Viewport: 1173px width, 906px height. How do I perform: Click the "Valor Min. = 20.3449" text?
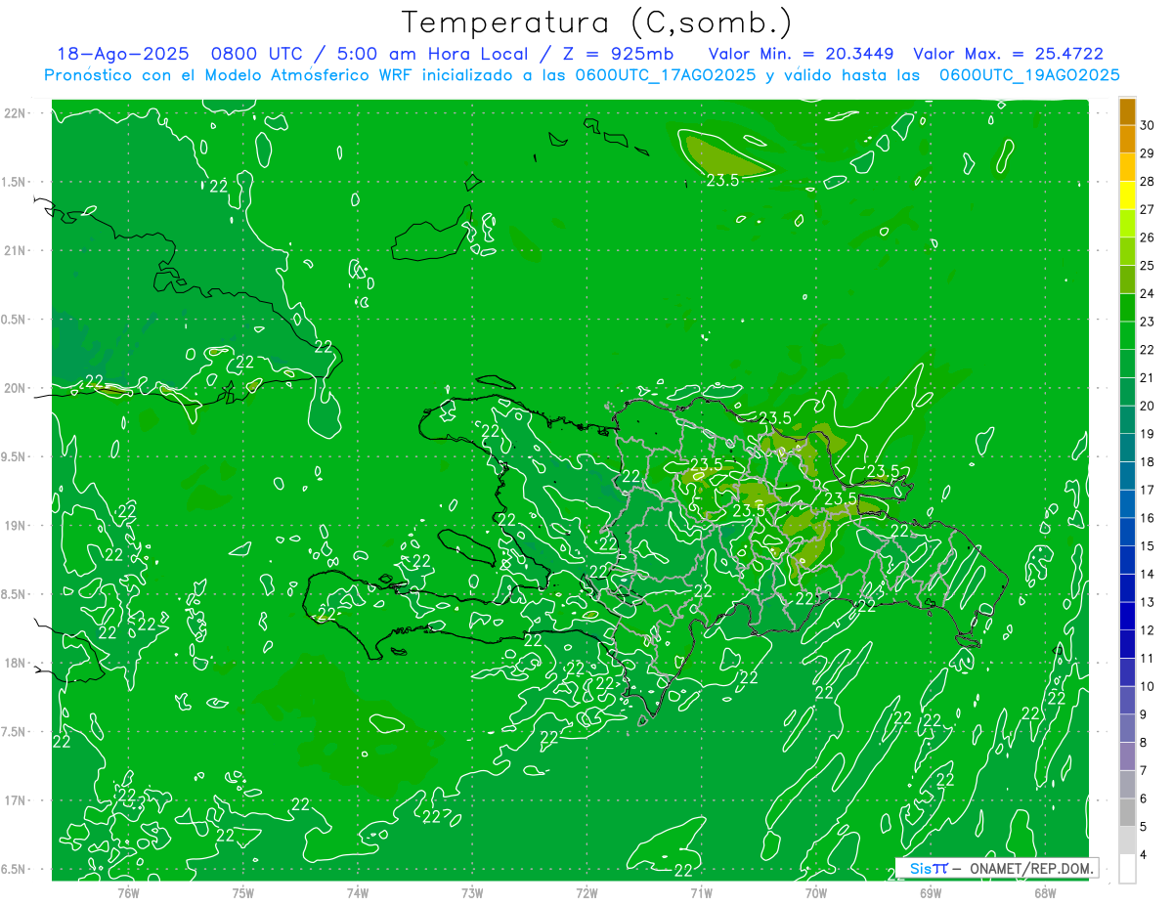tap(801, 55)
